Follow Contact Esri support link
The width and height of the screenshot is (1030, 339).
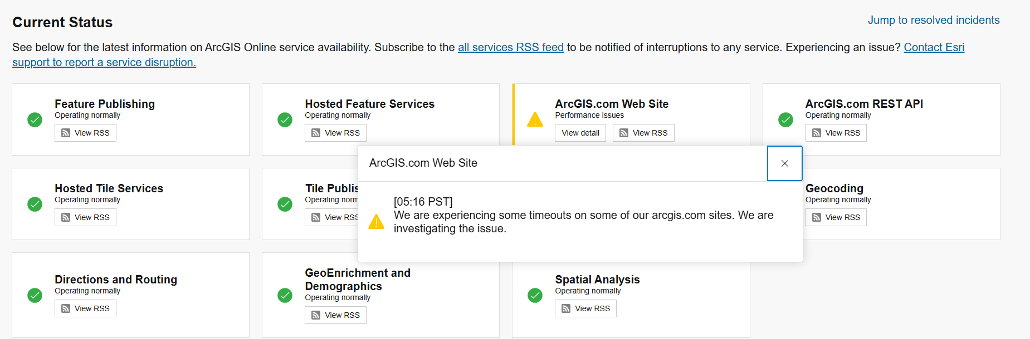[934, 47]
